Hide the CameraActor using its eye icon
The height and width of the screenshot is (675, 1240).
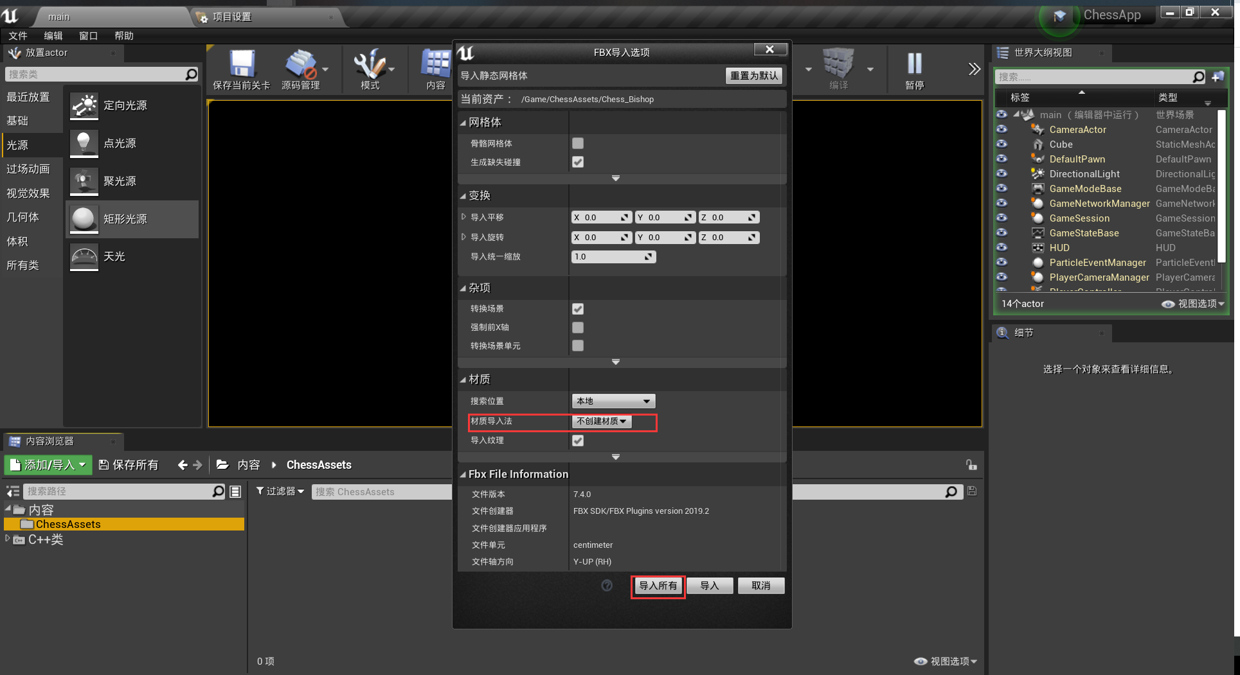pyautogui.click(x=1002, y=130)
